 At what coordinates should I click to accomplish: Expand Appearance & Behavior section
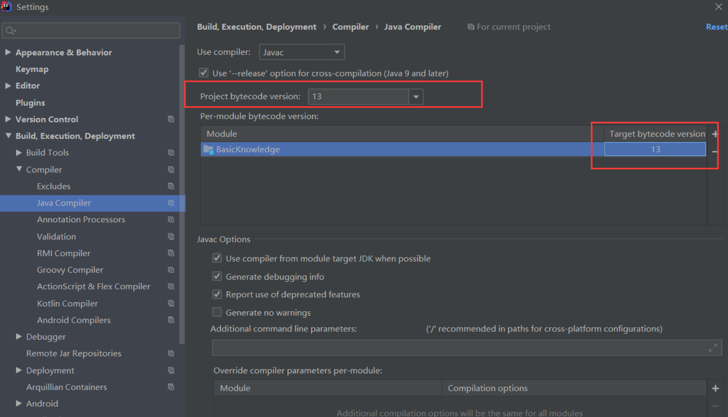pos(8,52)
